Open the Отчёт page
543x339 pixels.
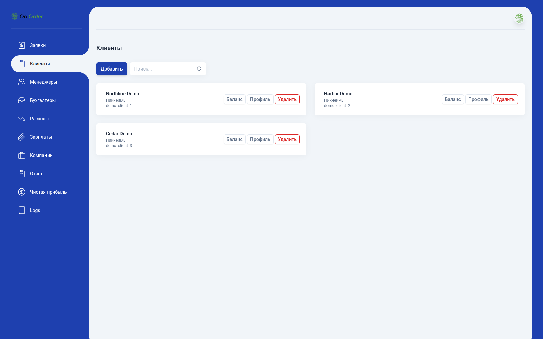(50, 174)
